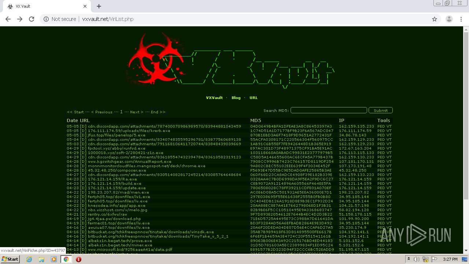The image size is (469, 264).
Task: Click the address bar URL
Action: pos(108,19)
